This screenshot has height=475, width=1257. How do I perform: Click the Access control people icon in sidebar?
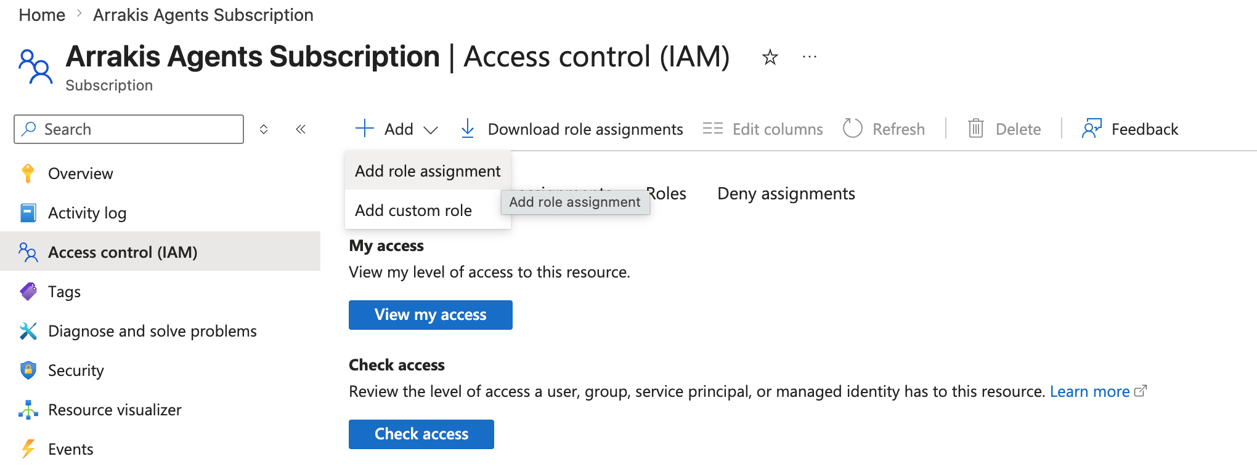(x=28, y=252)
